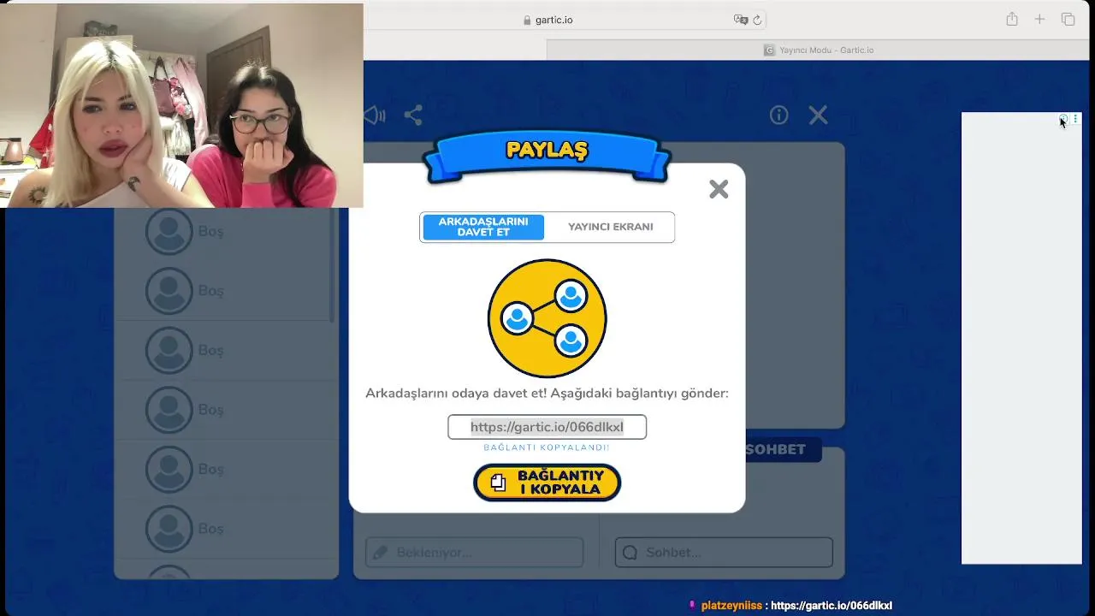1095x616 pixels.
Task: Open the info icon in game header
Action: pos(778,115)
